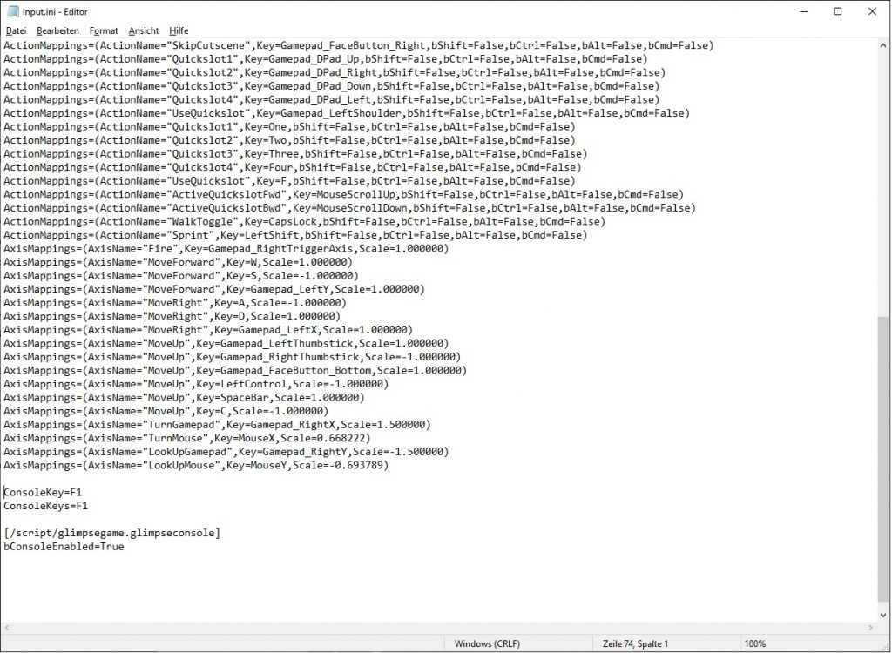Click the LookUpMouse AxisMappings line
This screenshot has height=653, width=892.
tap(196, 466)
